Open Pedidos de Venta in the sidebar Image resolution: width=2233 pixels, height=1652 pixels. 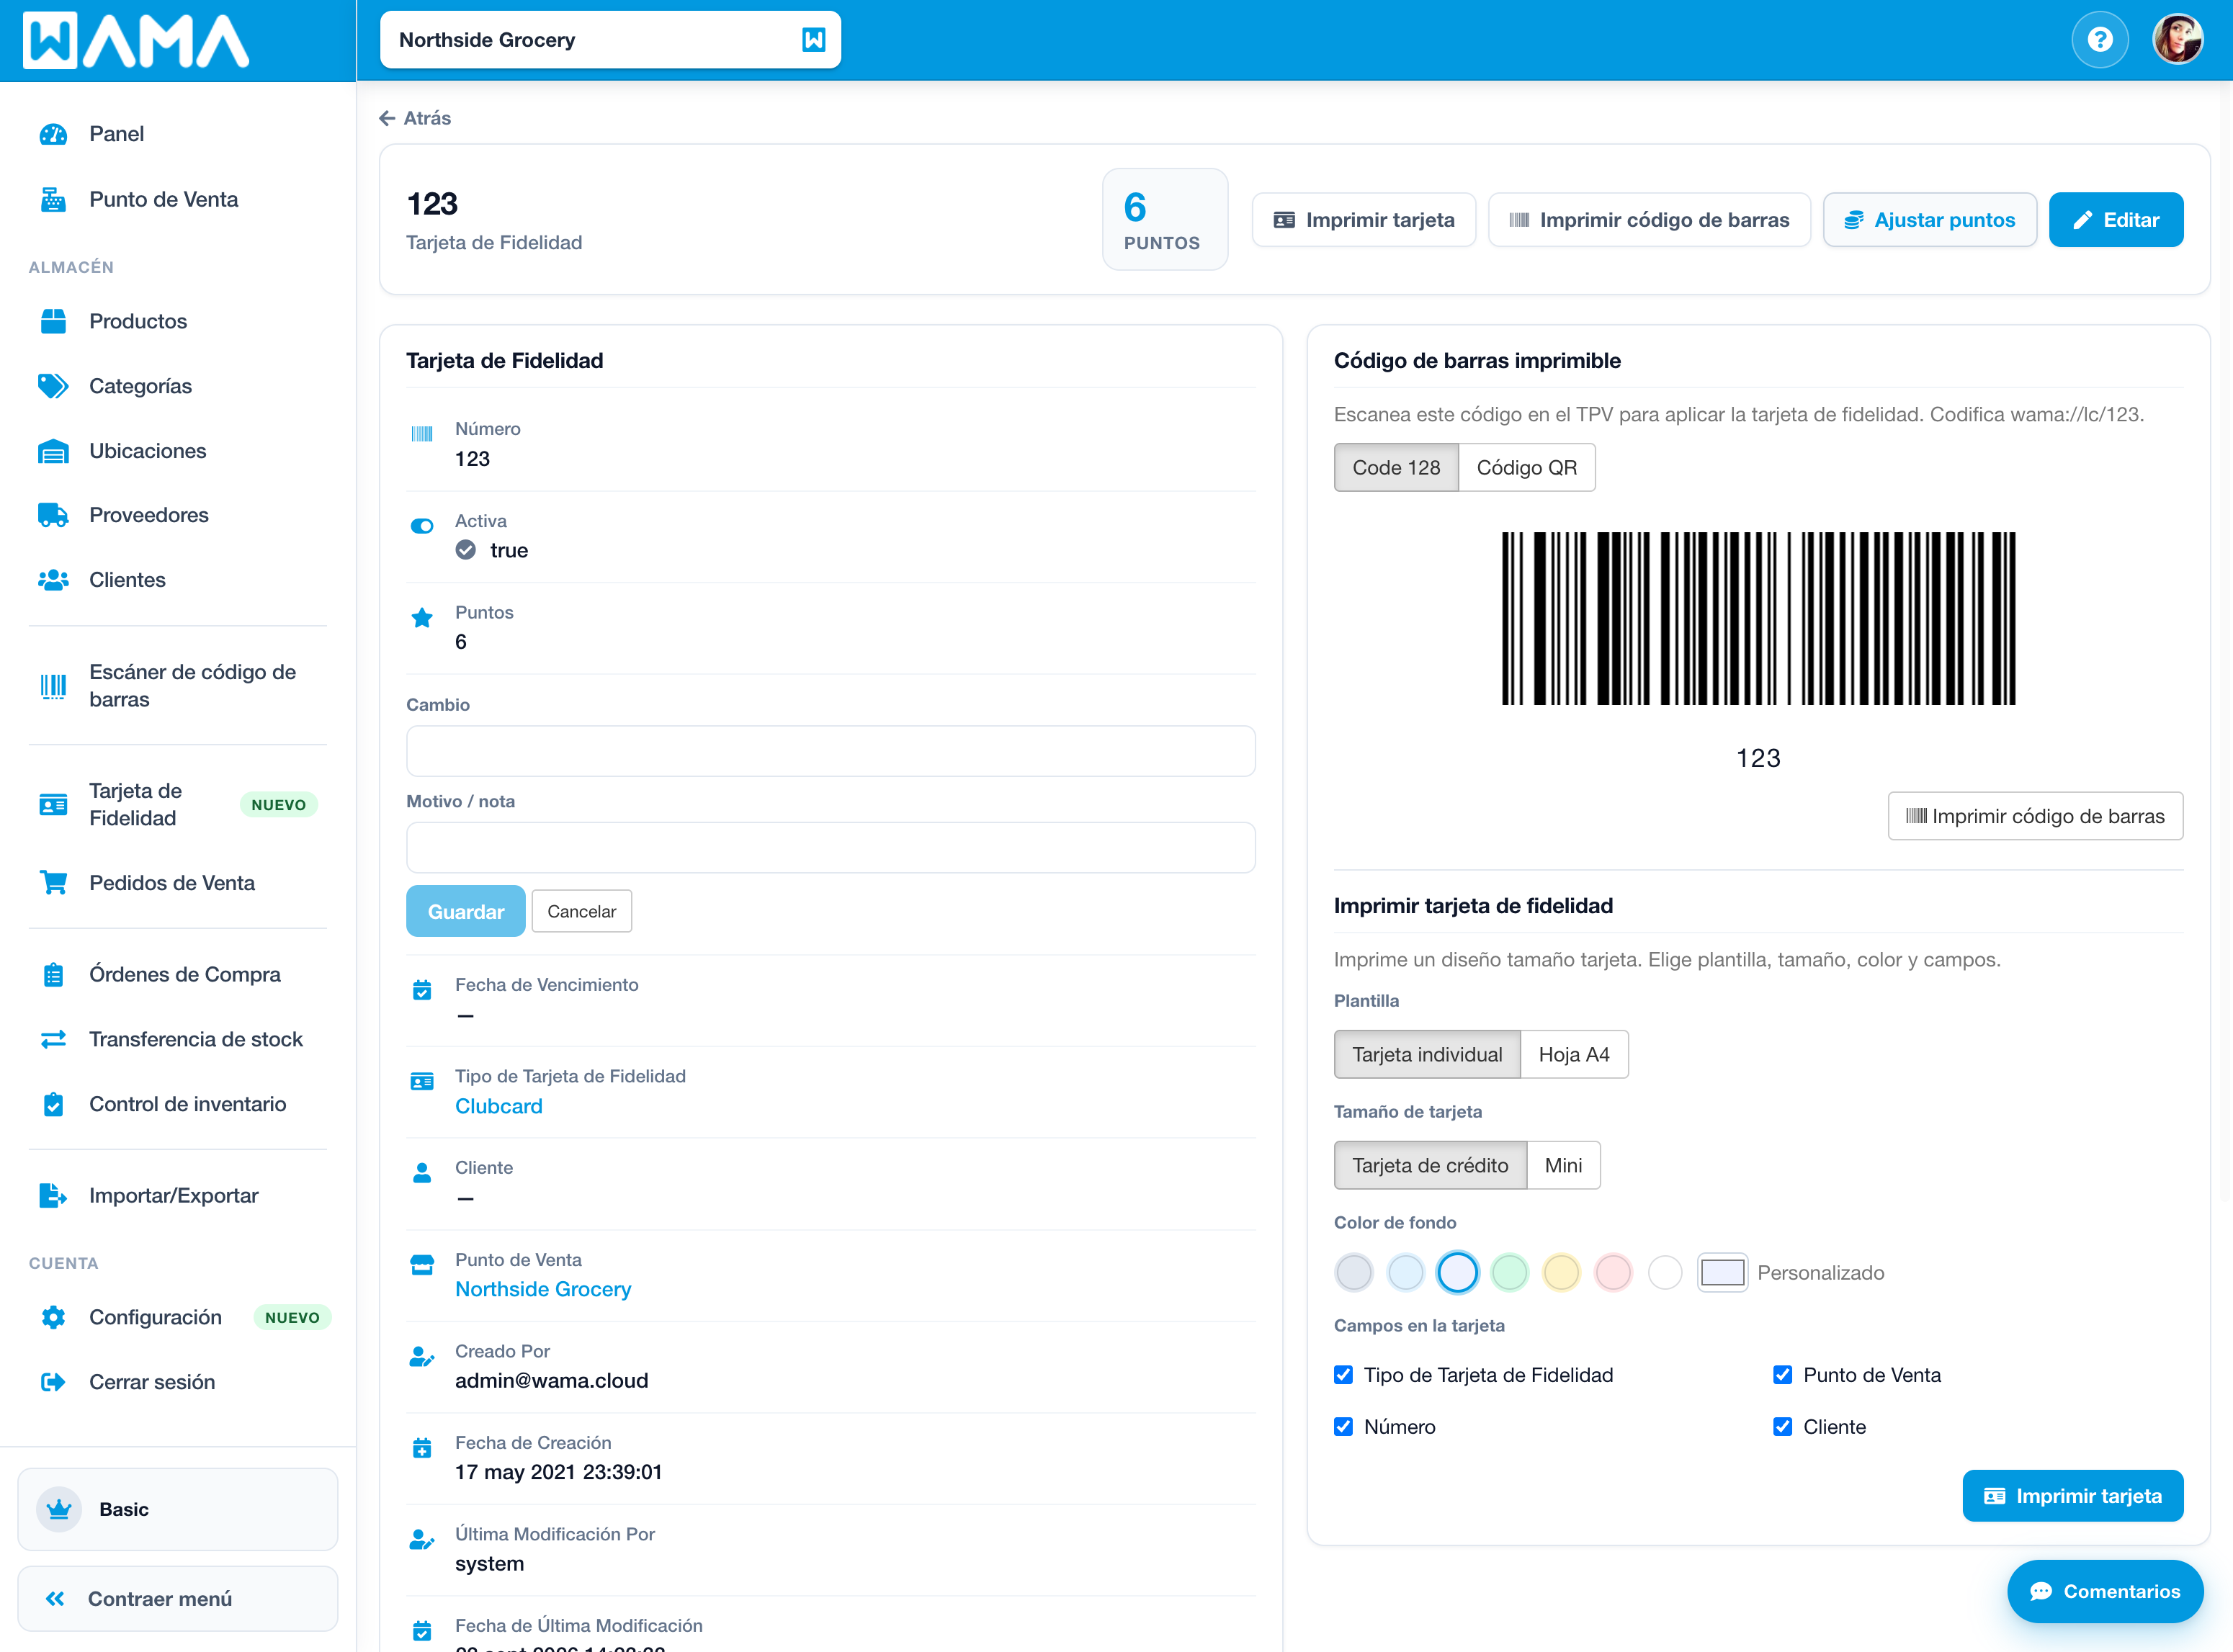pyautogui.click(x=172, y=883)
